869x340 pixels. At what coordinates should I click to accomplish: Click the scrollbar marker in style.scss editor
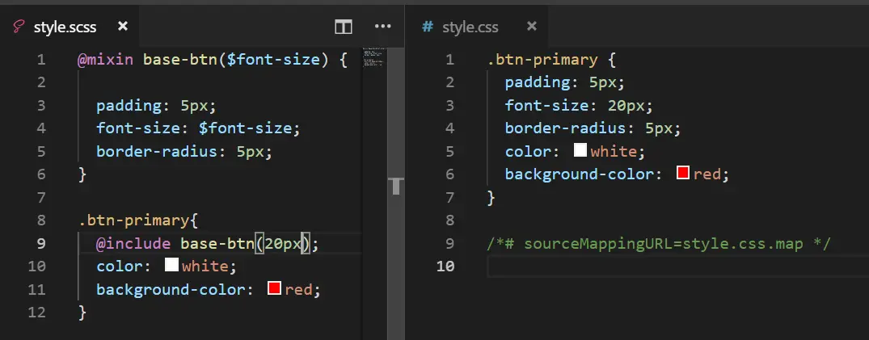pyautogui.click(x=396, y=186)
